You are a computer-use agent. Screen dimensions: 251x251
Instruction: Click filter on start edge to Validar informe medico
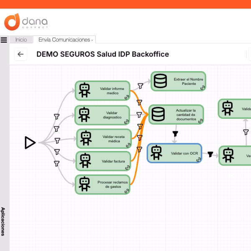click(x=56, y=117)
